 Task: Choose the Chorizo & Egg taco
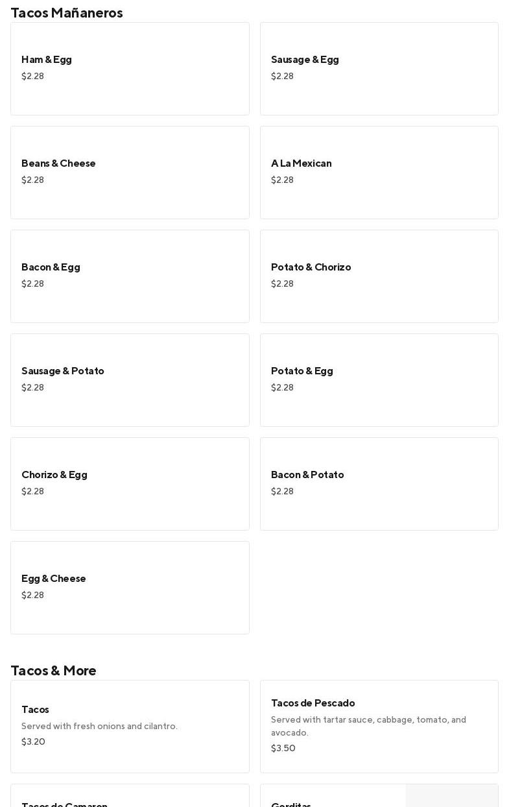coord(130,484)
